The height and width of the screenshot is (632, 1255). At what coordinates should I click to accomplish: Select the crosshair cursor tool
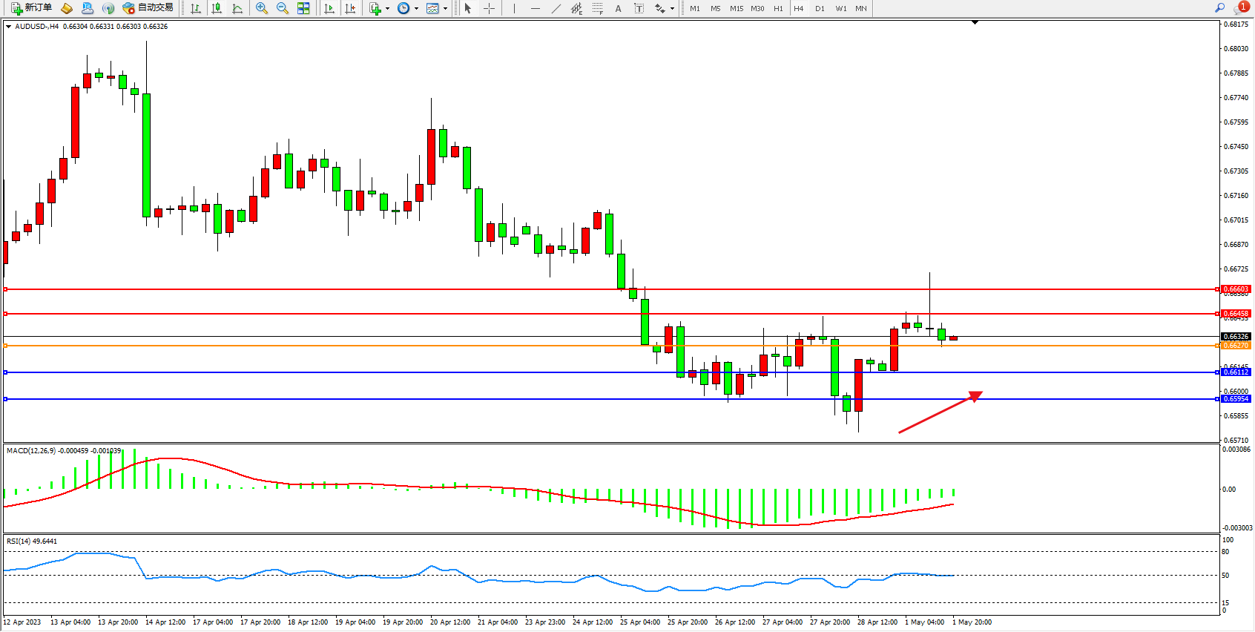(489, 8)
